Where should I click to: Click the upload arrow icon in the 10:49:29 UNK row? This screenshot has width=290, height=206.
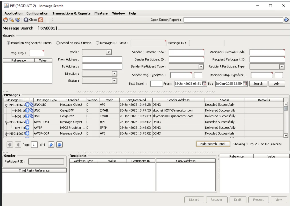point(27,116)
